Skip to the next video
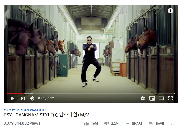 click(x=23, y=98)
